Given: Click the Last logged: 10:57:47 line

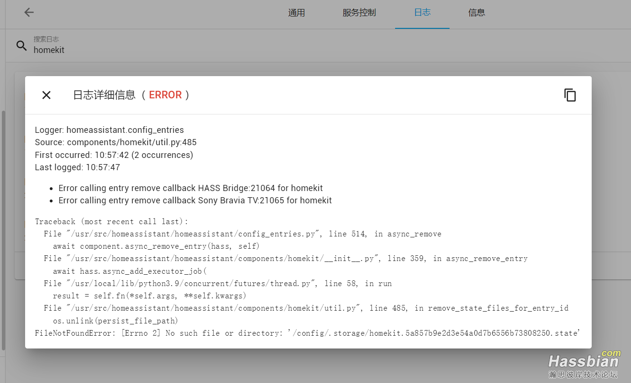Looking at the screenshot, I should click(x=77, y=167).
